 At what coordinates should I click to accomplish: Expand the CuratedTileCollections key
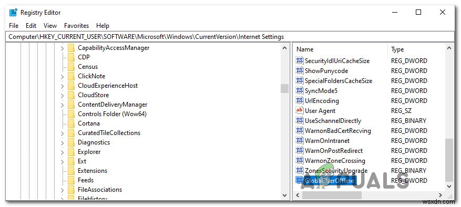click(62, 133)
